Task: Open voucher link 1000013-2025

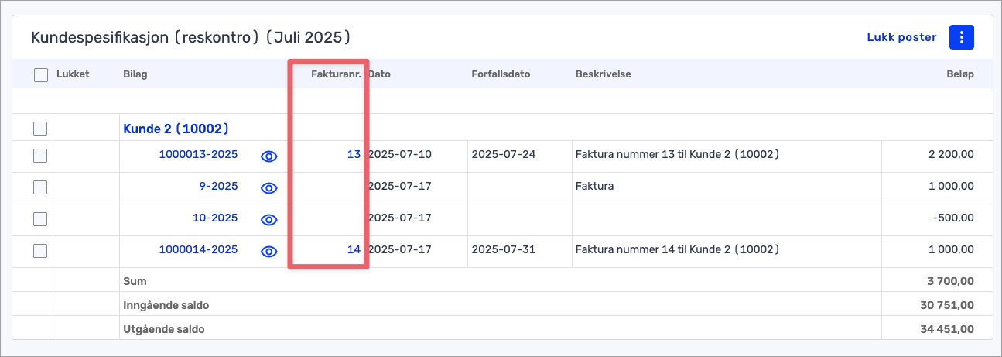Action: coord(198,154)
